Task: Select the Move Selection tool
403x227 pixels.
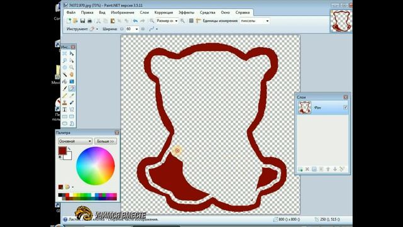Action: [x=72, y=61]
